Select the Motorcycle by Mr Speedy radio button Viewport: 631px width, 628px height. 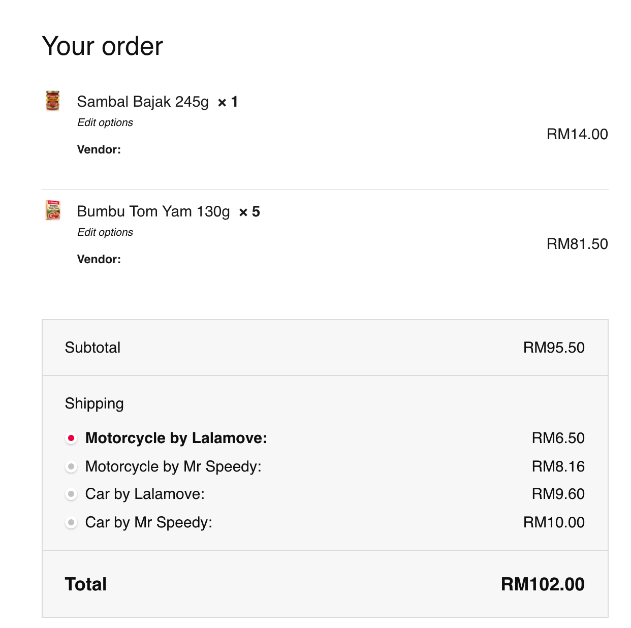tap(71, 466)
